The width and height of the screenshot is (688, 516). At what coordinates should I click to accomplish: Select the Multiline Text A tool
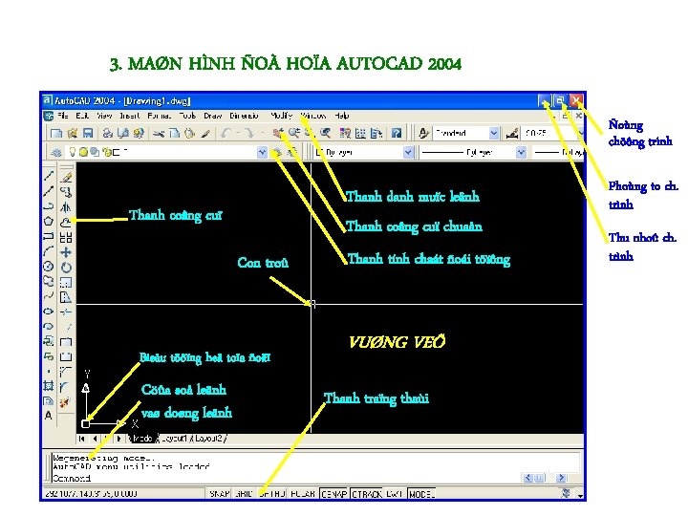tap(49, 415)
